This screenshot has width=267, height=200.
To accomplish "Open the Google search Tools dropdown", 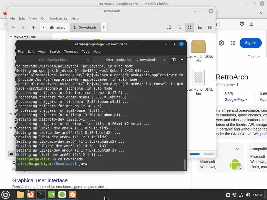I will point(254,57).
